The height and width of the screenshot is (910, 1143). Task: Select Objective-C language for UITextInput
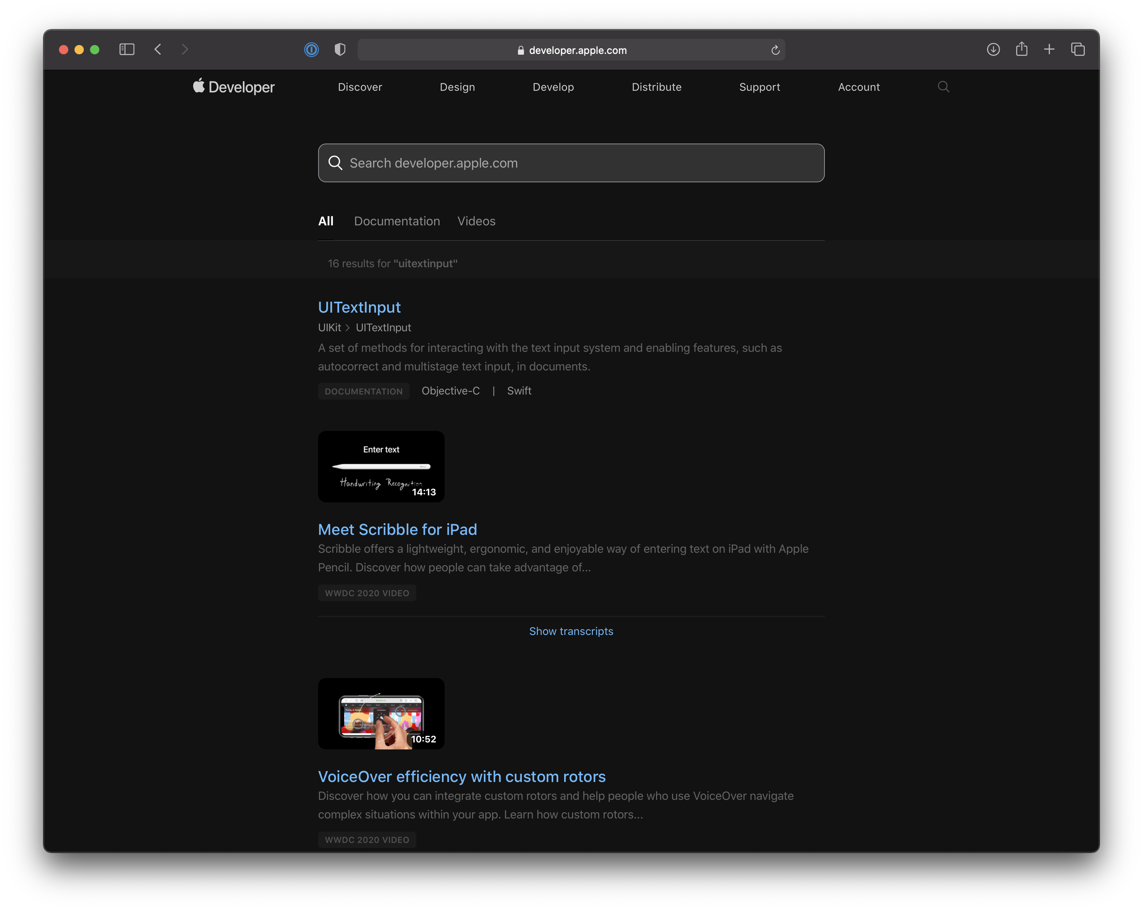point(450,391)
